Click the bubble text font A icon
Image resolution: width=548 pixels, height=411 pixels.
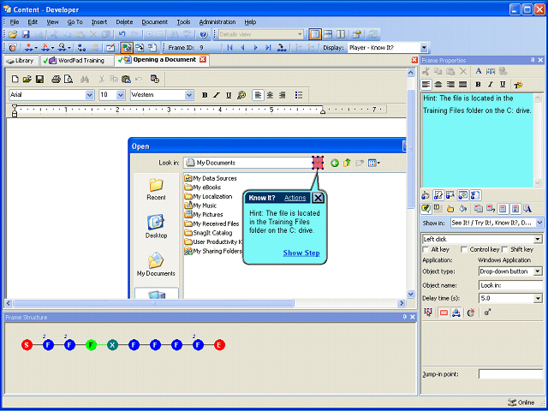527,209
